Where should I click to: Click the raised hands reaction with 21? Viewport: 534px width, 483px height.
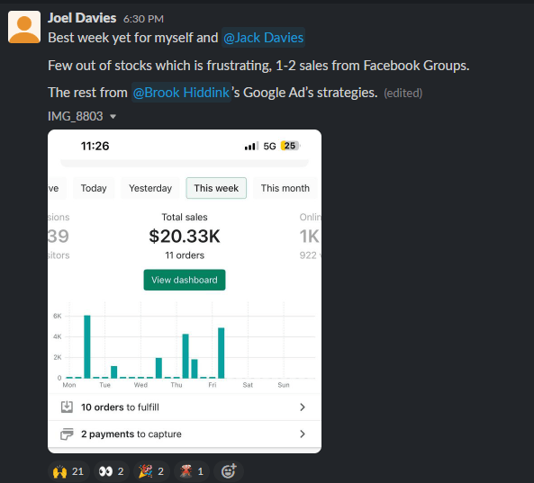coord(68,471)
